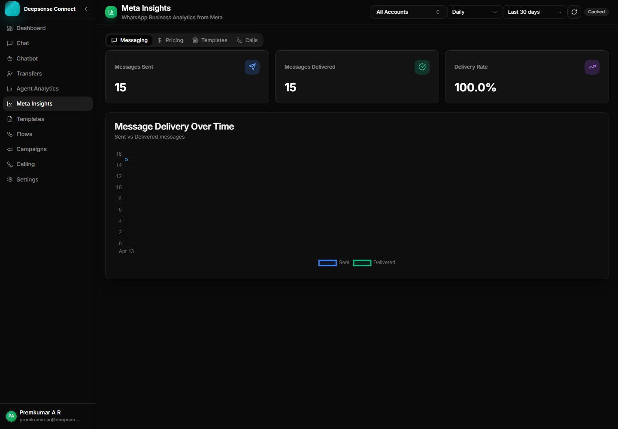This screenshot has height=429, width=618.
Task: Open the Chatbot section
Action: [x=27, y=58]
